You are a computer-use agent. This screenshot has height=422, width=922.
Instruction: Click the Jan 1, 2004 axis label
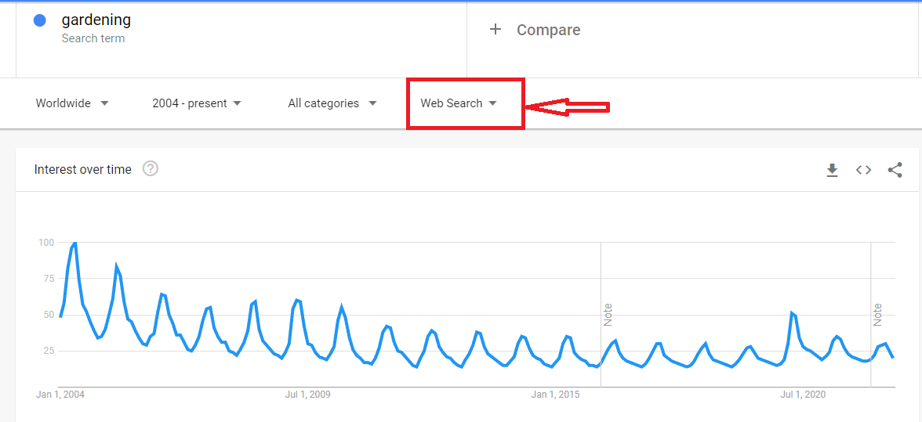[60, 395]
